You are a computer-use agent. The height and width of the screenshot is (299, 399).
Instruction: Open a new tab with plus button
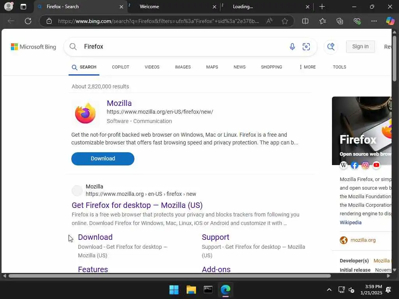click(322, 7)
